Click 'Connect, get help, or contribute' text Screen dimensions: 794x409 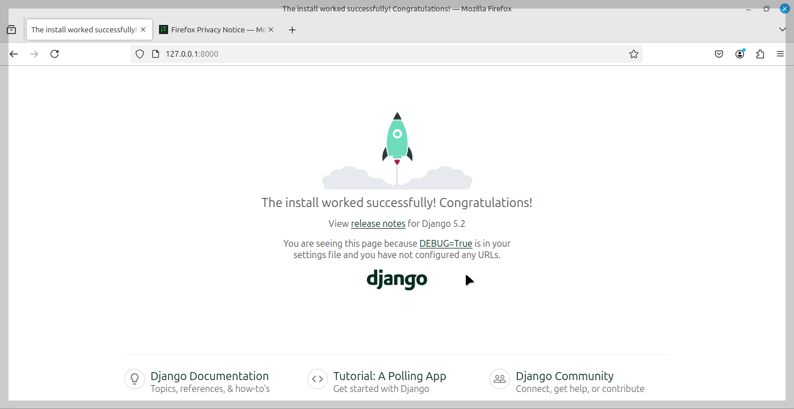pyautogui.click(x=580, y=389)
